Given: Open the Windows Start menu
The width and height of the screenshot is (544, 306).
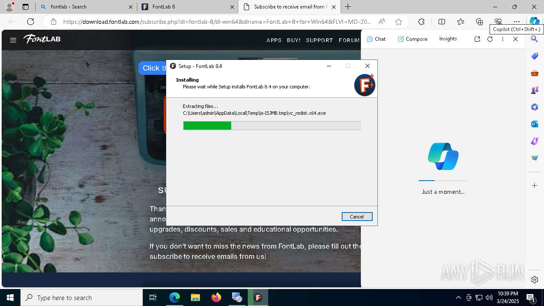Looking at the screenshot, I should coord(10,297).
